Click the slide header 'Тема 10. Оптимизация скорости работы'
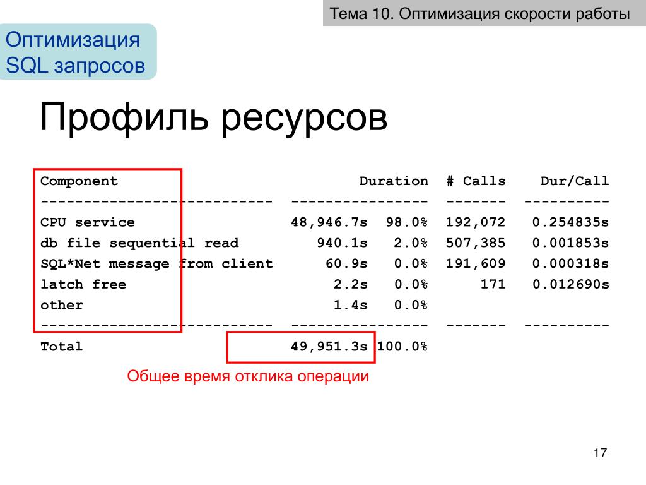646x485 pixels. pos(479,14)
